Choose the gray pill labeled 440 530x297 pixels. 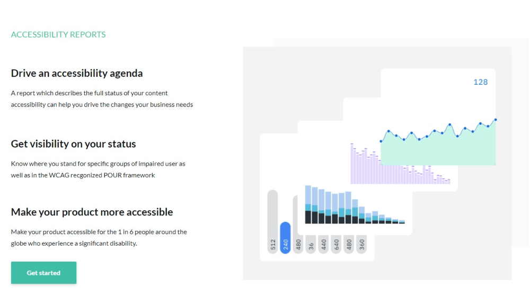coord(323,244)
